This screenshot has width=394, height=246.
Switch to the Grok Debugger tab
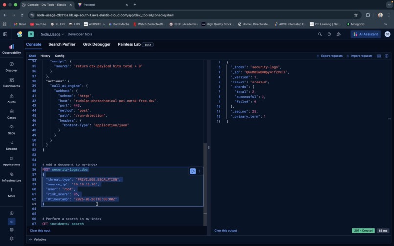tap(97, 44)
